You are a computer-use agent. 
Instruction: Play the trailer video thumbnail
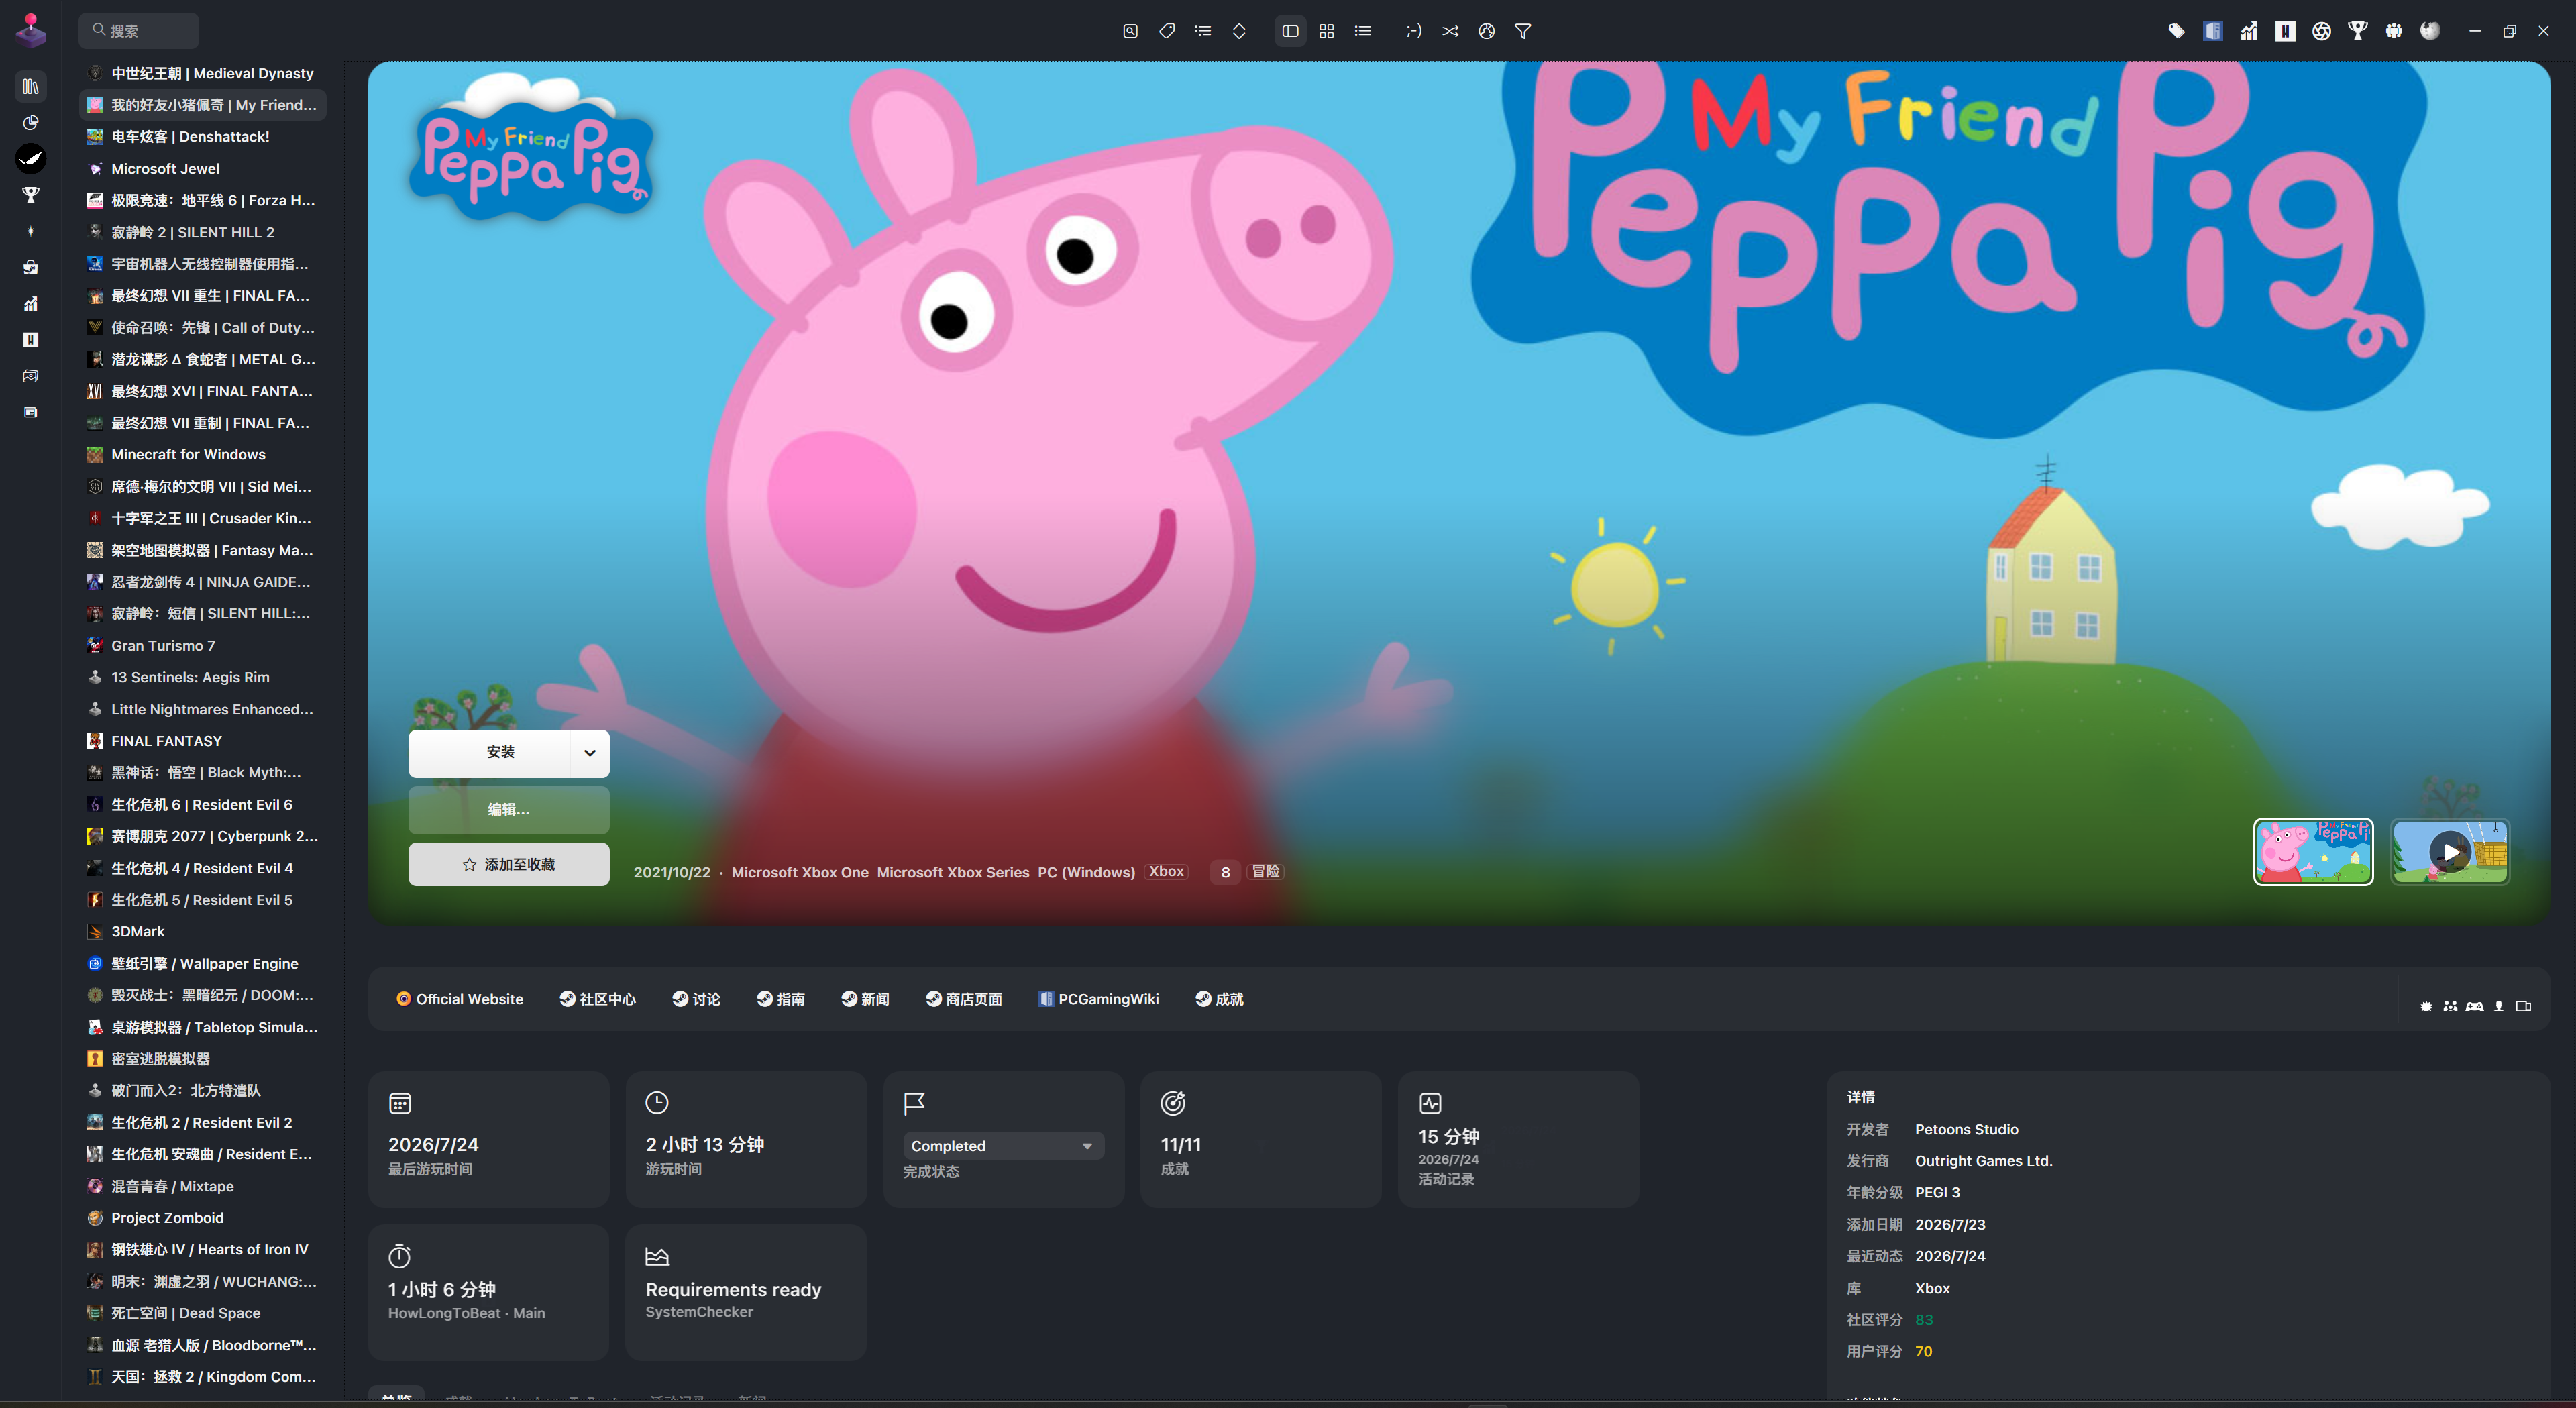(2450, 852)
